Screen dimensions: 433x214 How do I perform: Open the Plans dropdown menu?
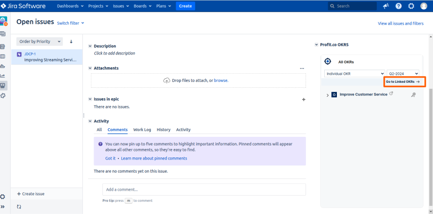point(163,6)
